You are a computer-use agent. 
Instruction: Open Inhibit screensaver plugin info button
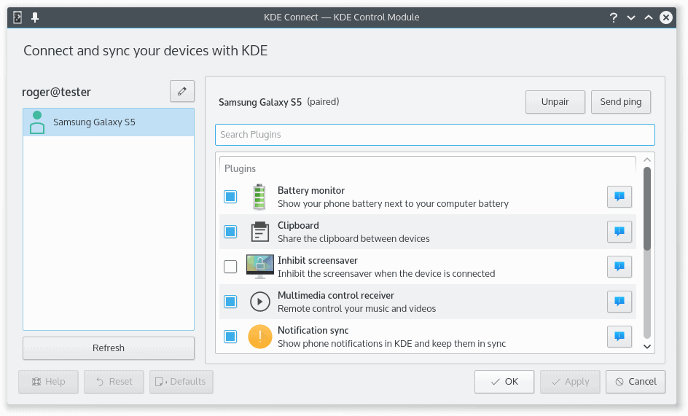[619, 267]
